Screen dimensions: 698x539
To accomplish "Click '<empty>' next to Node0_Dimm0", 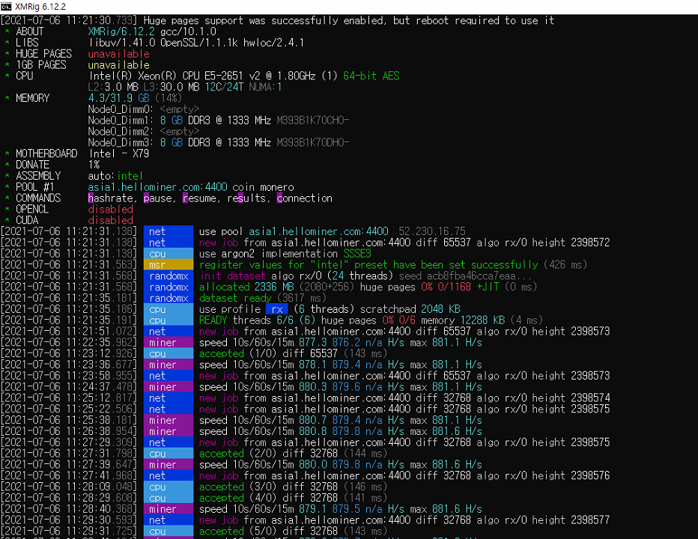I will pos(180,109).
